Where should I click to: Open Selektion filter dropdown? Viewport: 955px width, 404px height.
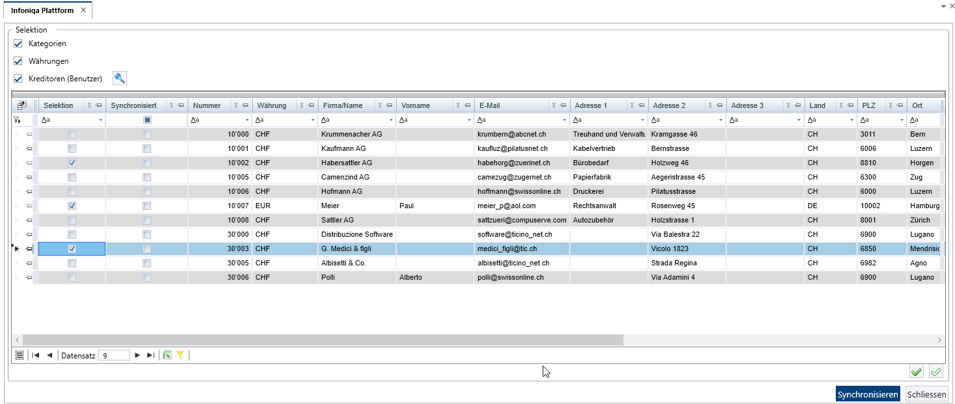(100, 120)
